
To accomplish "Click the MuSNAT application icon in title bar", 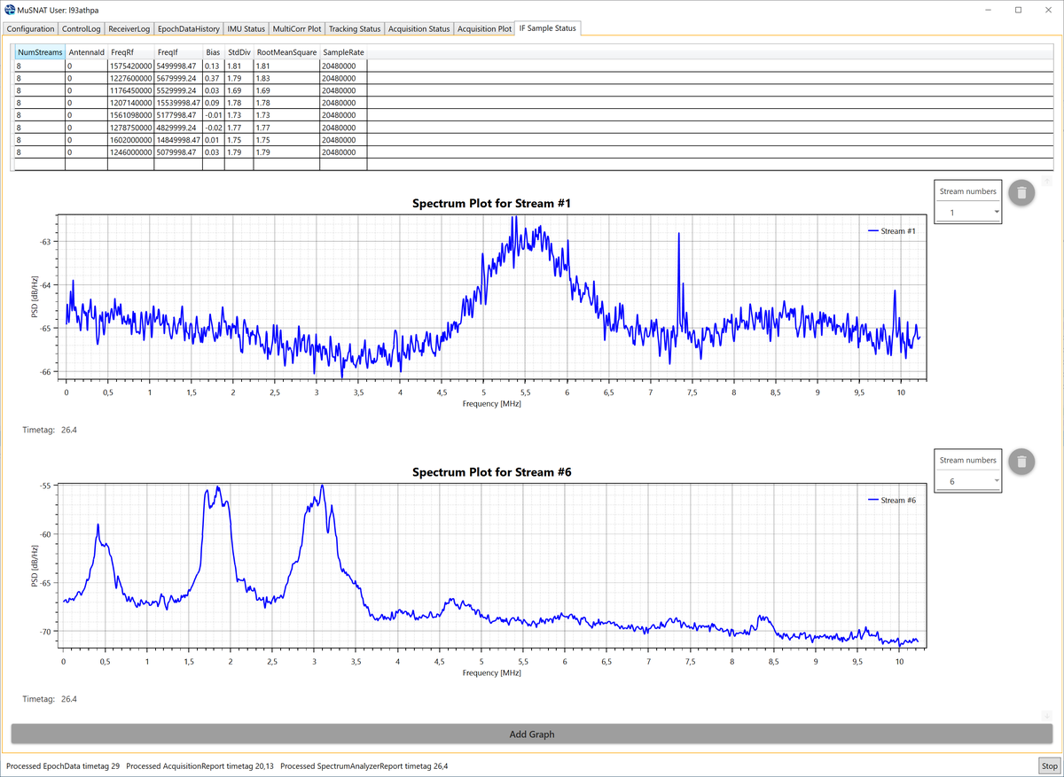I will pyautogui.click(x=9, y=10).
